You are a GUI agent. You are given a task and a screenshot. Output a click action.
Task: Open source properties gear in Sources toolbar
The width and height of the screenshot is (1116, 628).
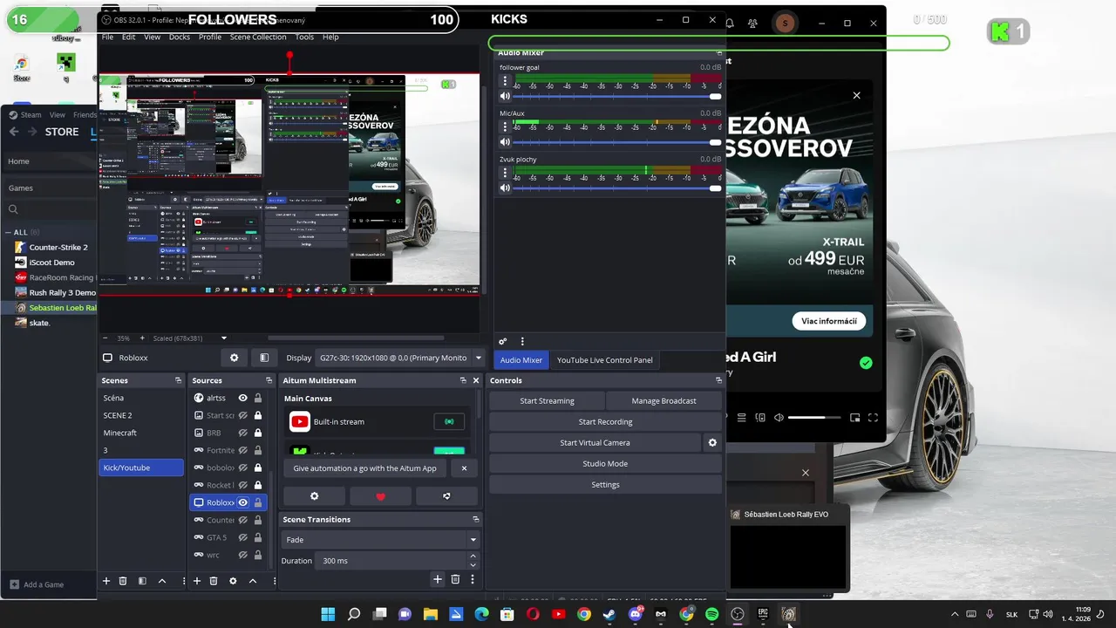(x=233, y=581)
